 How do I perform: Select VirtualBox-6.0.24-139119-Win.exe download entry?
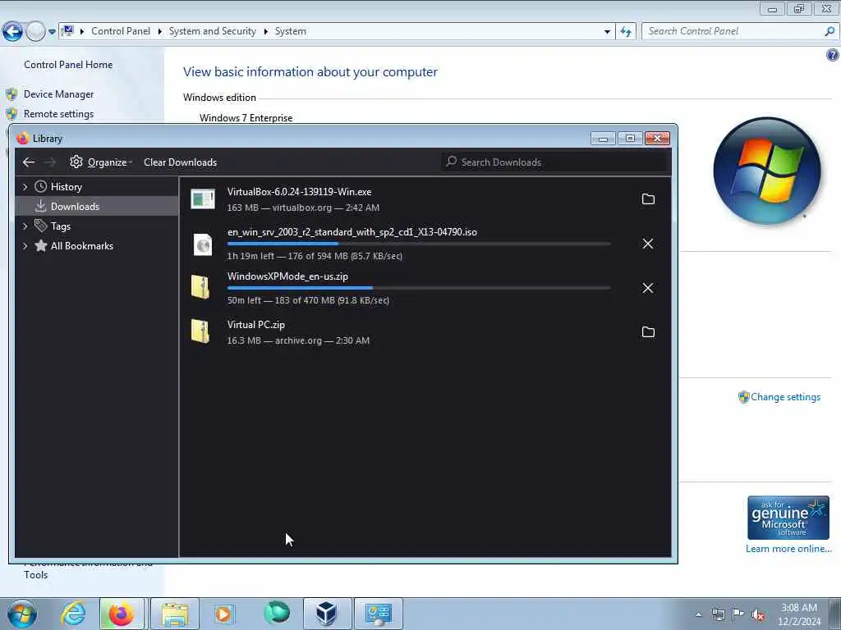pyautogui.click(x=425, y=199)
